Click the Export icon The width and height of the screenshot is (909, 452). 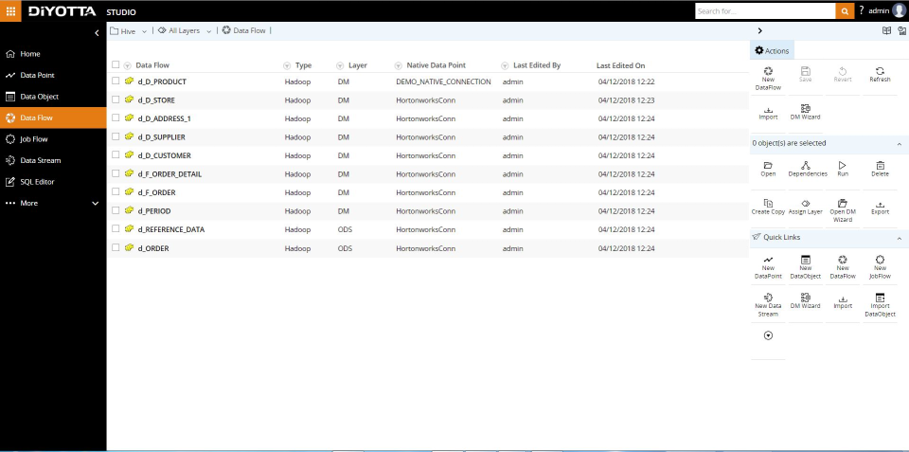pyautogui.click(x=880, y=205)
